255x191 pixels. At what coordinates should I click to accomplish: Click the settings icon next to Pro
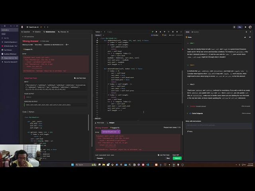[245, 27]
